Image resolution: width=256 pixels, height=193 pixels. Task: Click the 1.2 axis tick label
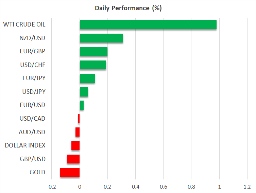pos(247,187)
